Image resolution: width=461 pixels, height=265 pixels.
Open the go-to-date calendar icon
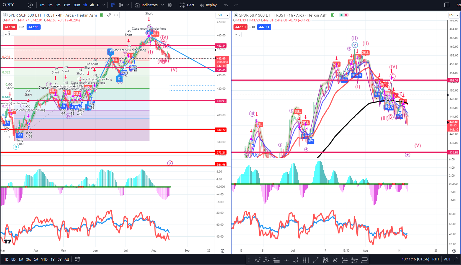tap(77, 259)
